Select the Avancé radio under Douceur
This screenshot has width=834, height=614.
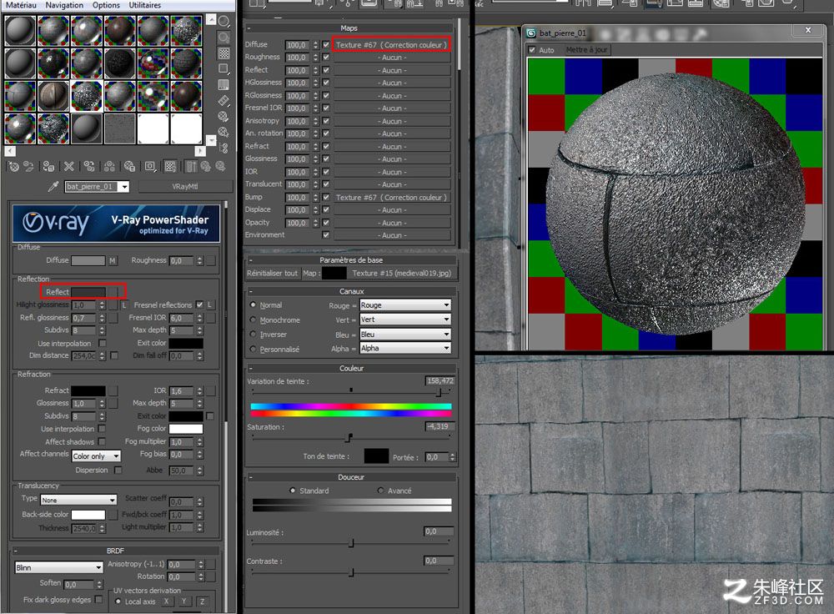pos(380,491)
